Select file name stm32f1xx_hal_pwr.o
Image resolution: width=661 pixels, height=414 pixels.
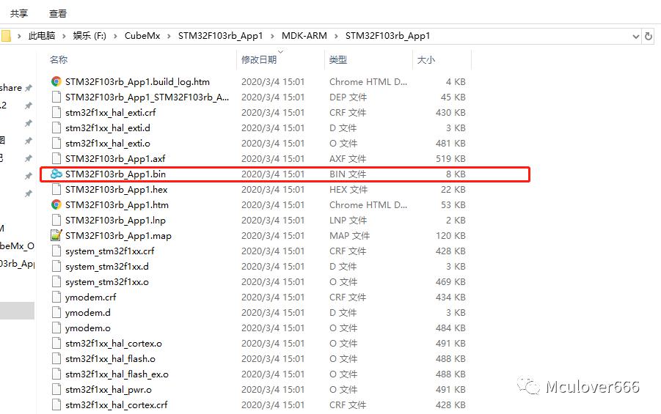109,390
